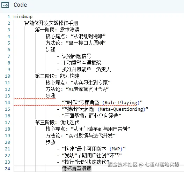The width and height of the screenshot is (184, 172).
Task: Click line number 14 in gutter
Action: coord(8,103)
